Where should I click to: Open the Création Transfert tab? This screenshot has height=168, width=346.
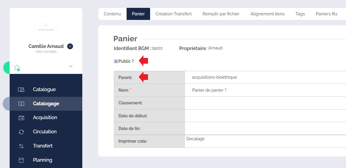(x=173, y=14)
